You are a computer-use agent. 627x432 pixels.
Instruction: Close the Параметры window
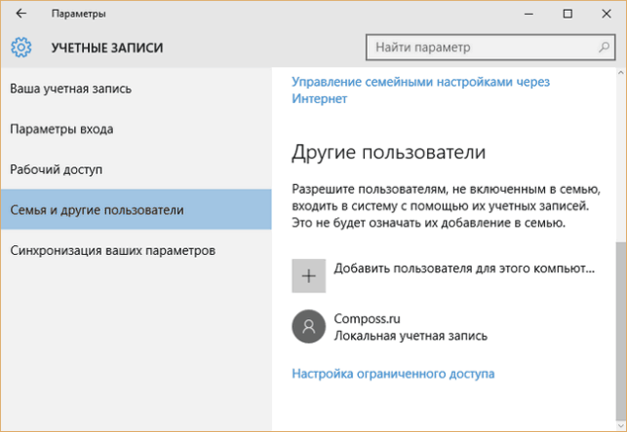pyautogui.click(x=607, y=14)
